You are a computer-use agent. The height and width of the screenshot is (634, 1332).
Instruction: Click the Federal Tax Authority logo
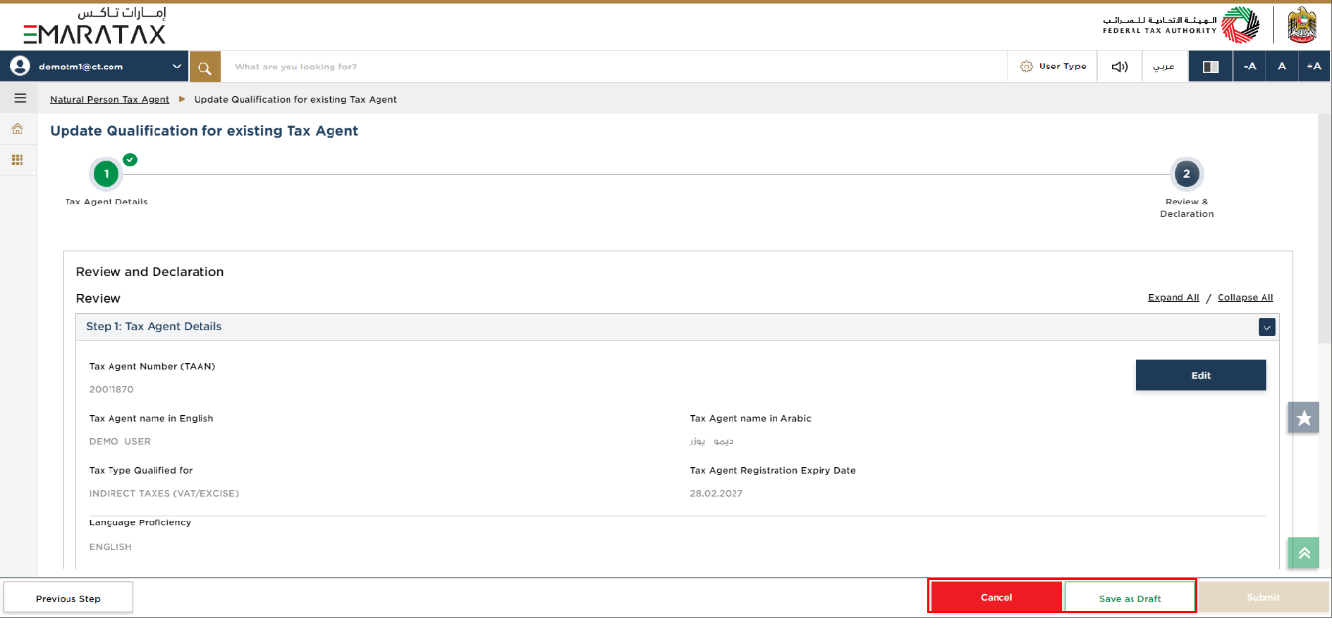tap(1180, 24)
